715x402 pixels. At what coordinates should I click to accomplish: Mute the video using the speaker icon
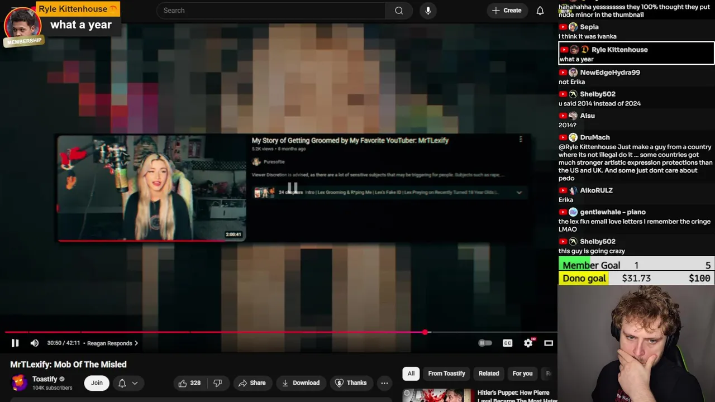click(x=34, y=343)
